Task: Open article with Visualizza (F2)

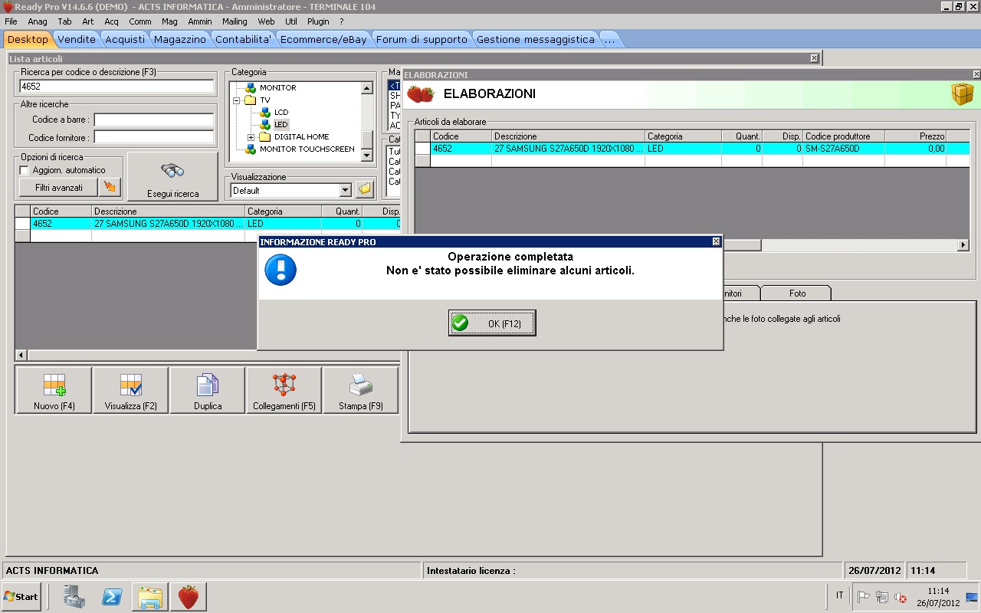Action: tap(130, 391)
